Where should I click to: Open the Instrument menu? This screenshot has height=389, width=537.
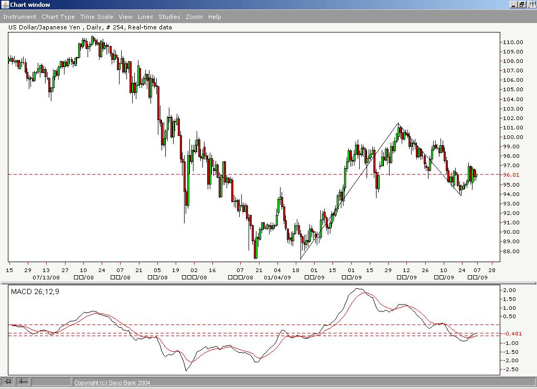(x=19, y=17)
